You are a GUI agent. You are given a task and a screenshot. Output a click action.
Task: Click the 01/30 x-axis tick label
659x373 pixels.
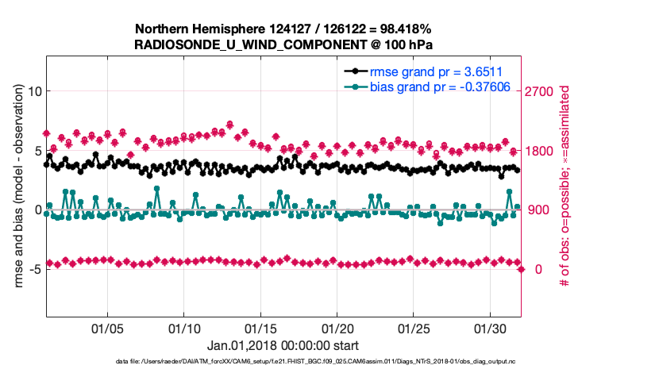click(490, 328)
